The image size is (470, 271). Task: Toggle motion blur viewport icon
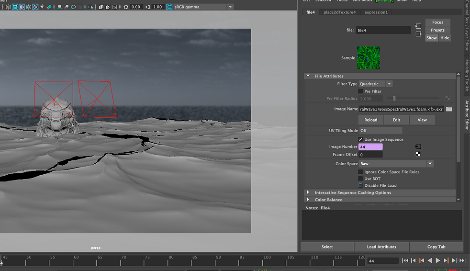67,7
